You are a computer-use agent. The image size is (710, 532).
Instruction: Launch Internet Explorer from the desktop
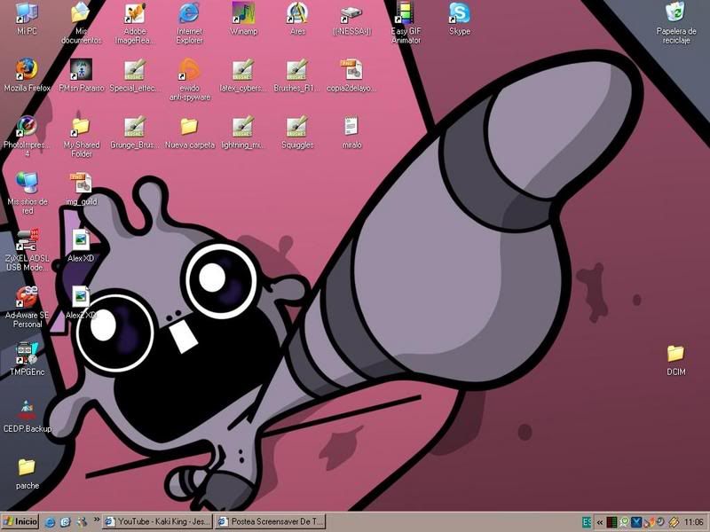click(x=189, y=24)
